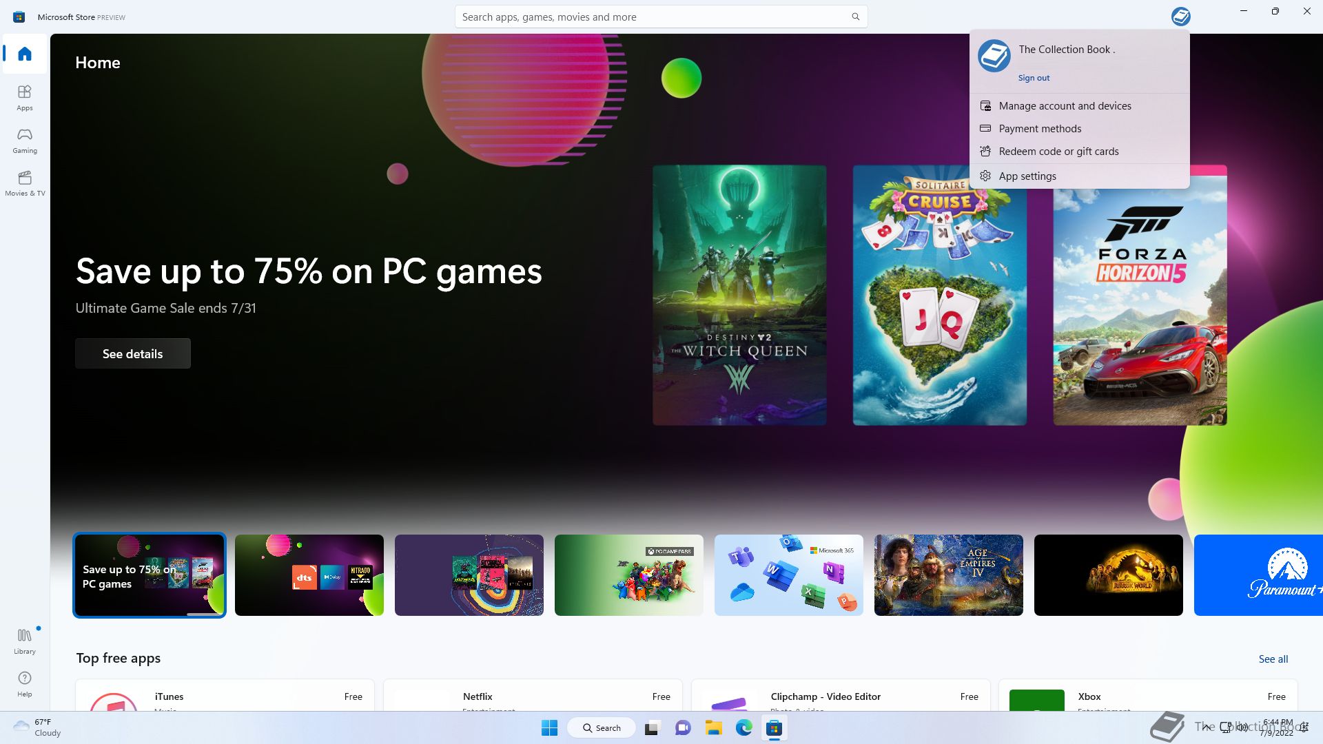Open Forza Horizon 5 game cover
The width and height of the screenshot is (1323, 744).
point(1140,295)
